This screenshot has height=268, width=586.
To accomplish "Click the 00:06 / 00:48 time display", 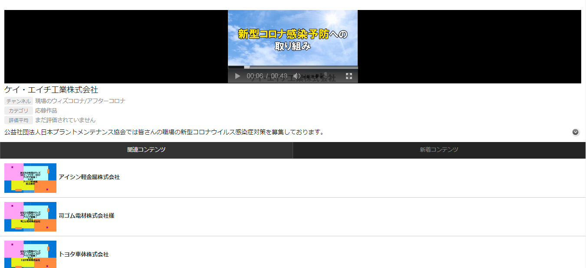I will 267,76.
